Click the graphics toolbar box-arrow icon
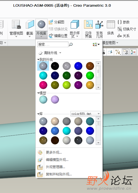Screen dimensions: 138x193 (110, 52)
